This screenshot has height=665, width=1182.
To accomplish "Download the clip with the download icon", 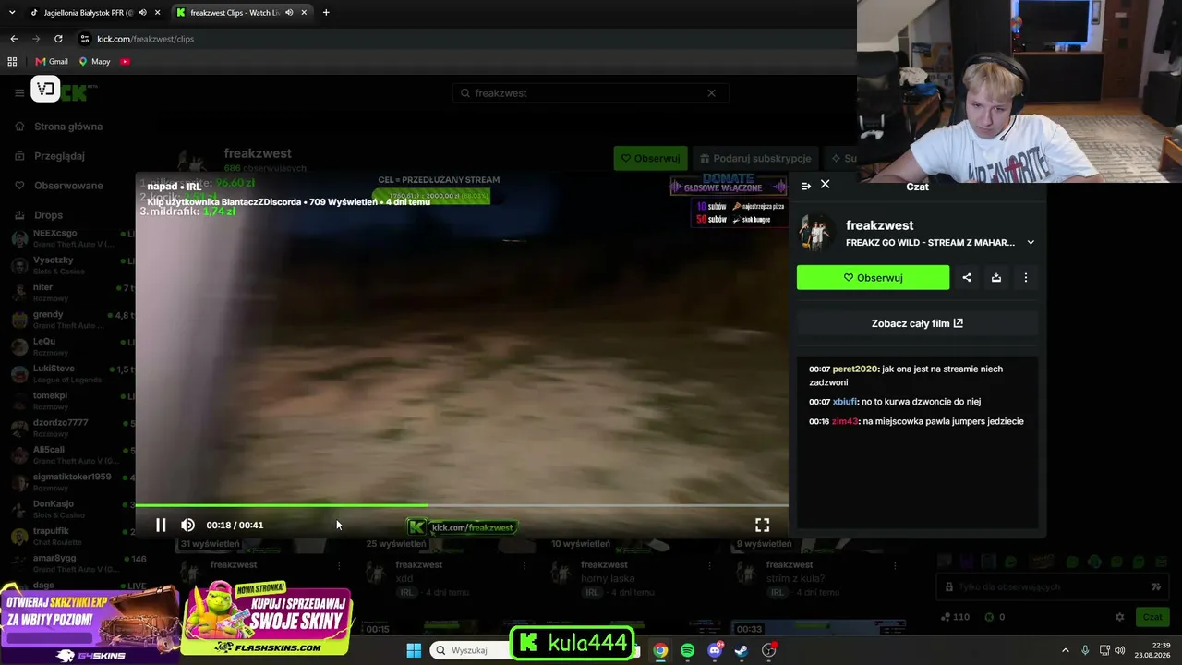I will (x=996, y=277).
